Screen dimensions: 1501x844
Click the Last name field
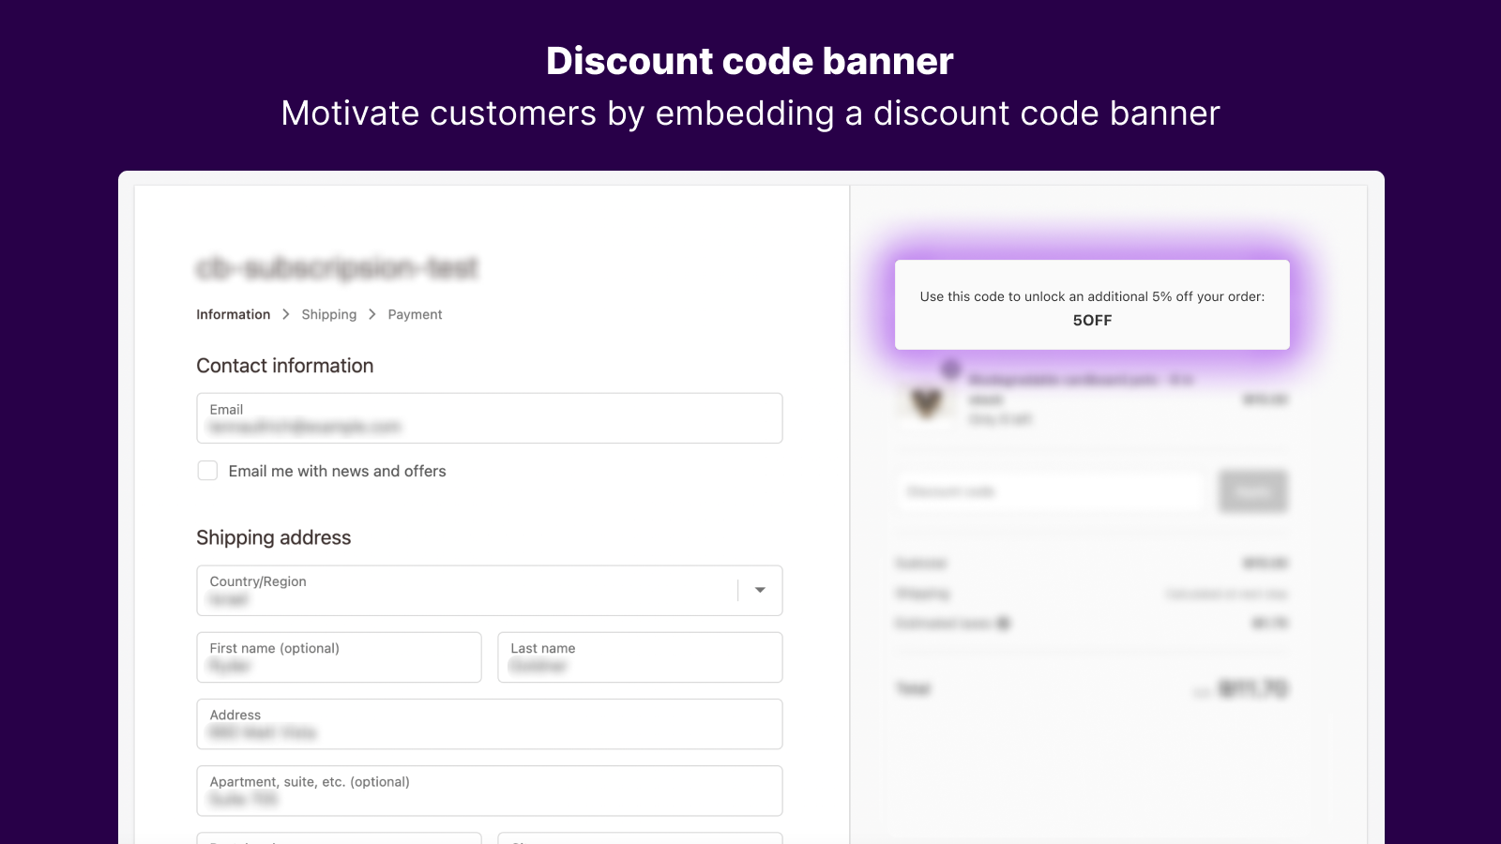pos(640,657)
